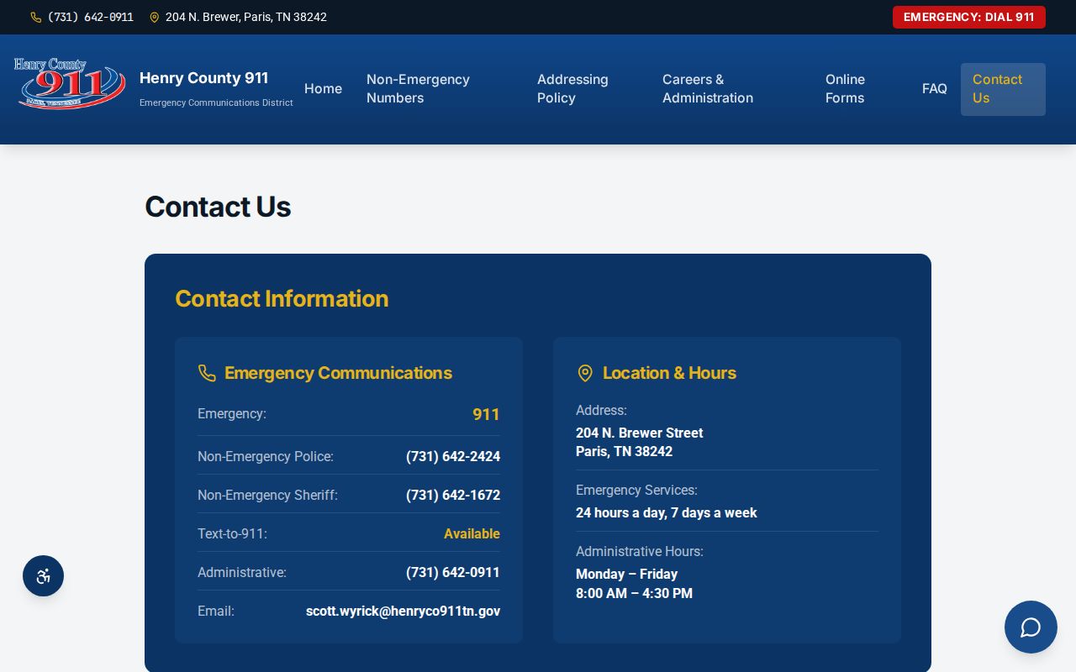Image resolution: width=1076 pixels, height=672 pixels.
Task: Open the FAQ page
Action: 935,89
